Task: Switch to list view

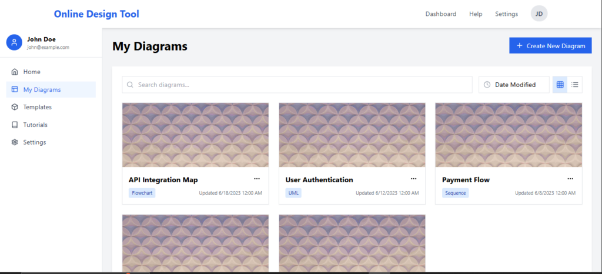Action: [575, 85]
